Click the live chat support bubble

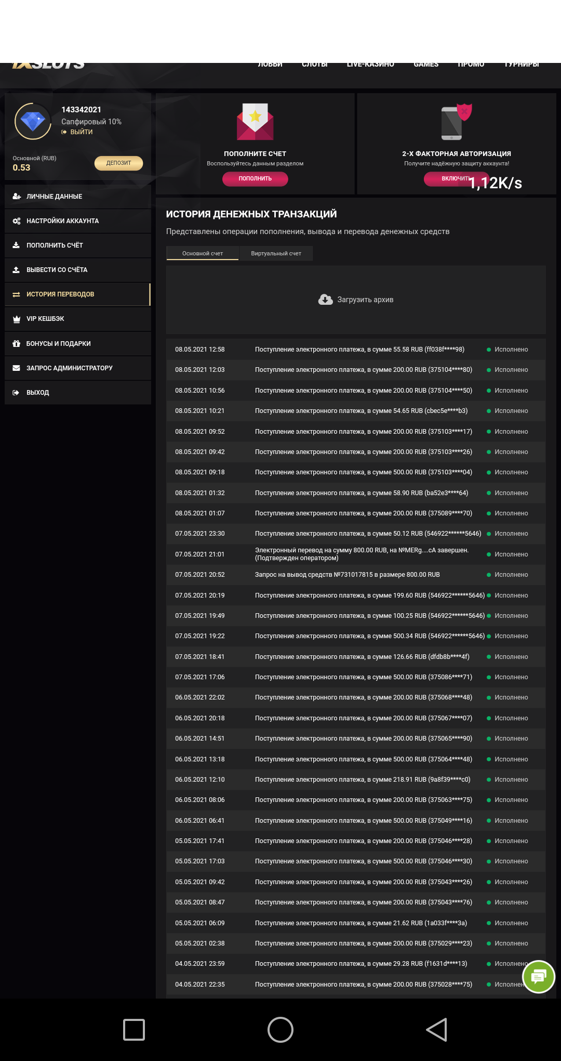[538, 976]
